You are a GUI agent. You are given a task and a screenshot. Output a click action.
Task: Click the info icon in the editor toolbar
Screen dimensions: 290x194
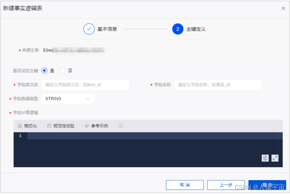pyautogui.click(x=121, y=126)
